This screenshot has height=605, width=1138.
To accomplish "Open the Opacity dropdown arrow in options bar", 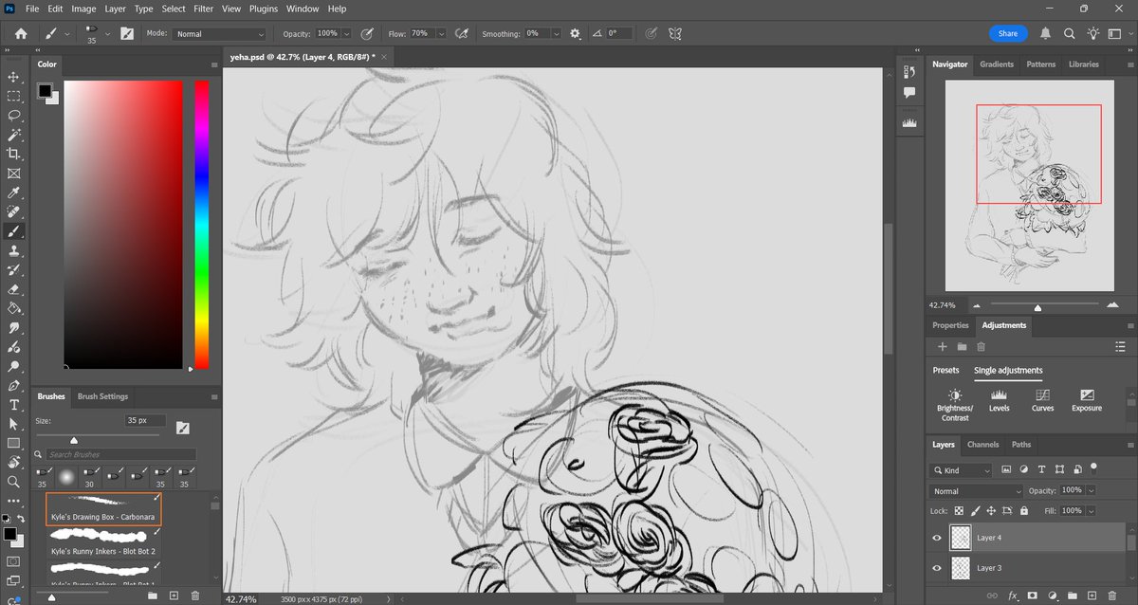I will (x=346, y=33).
